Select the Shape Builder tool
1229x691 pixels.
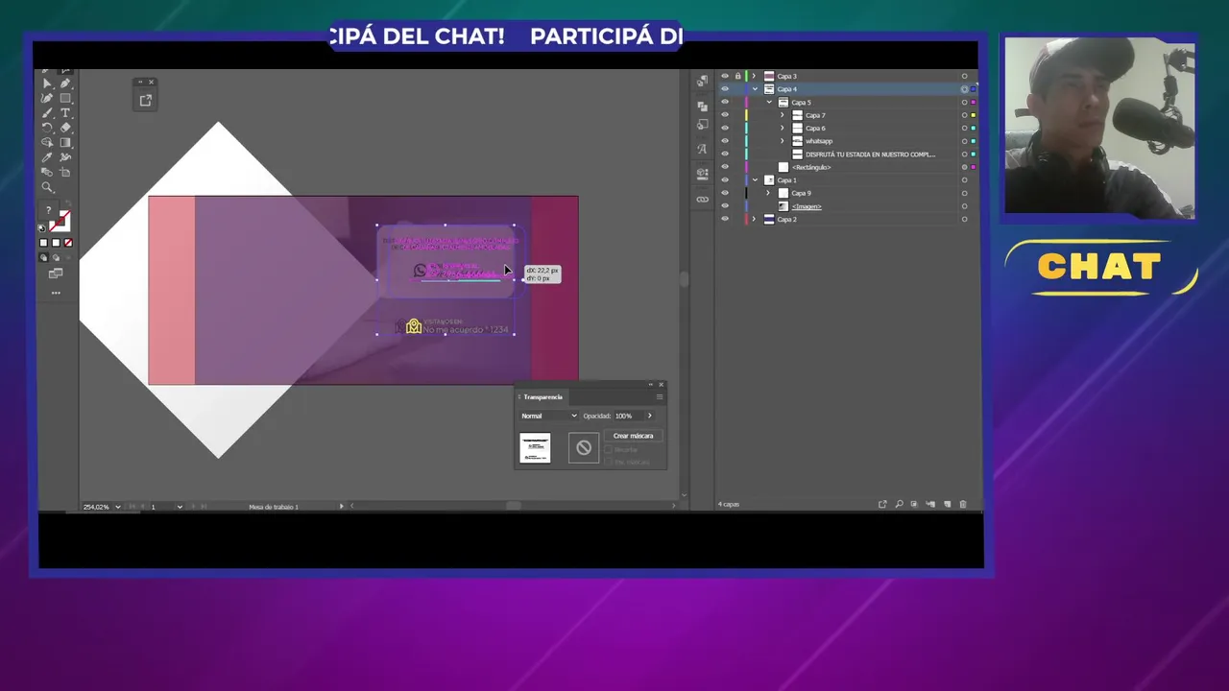[x=47, y=142]
